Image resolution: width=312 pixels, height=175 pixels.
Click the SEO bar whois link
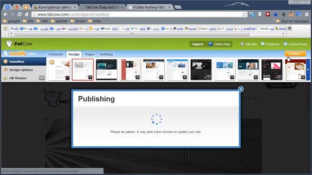(x=180, y=29)
